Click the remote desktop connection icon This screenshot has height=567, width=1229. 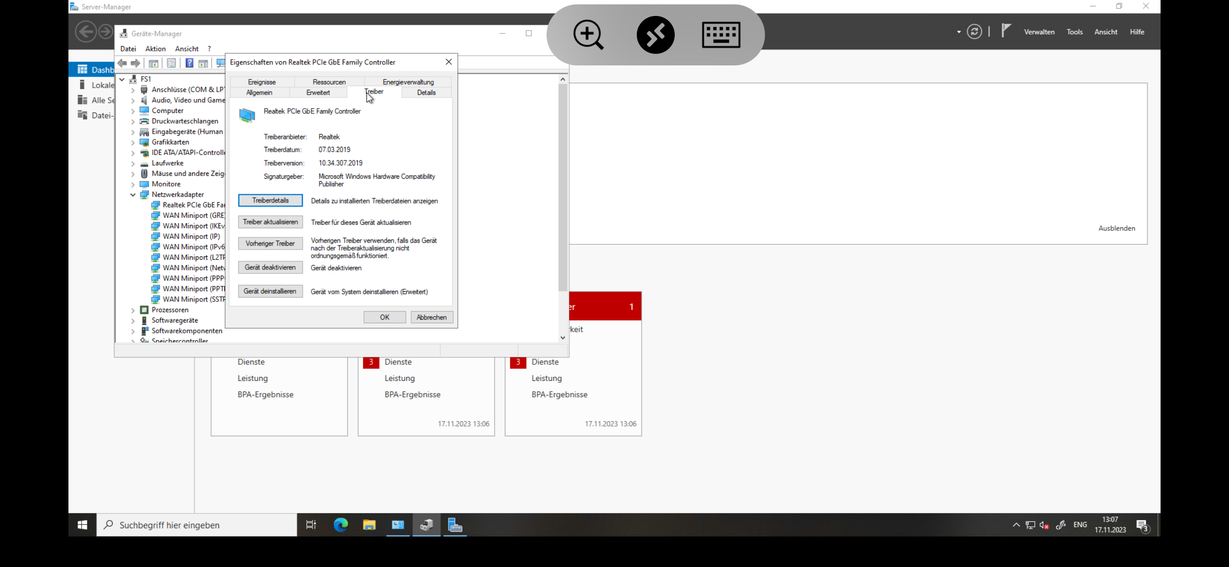point(655,35)
